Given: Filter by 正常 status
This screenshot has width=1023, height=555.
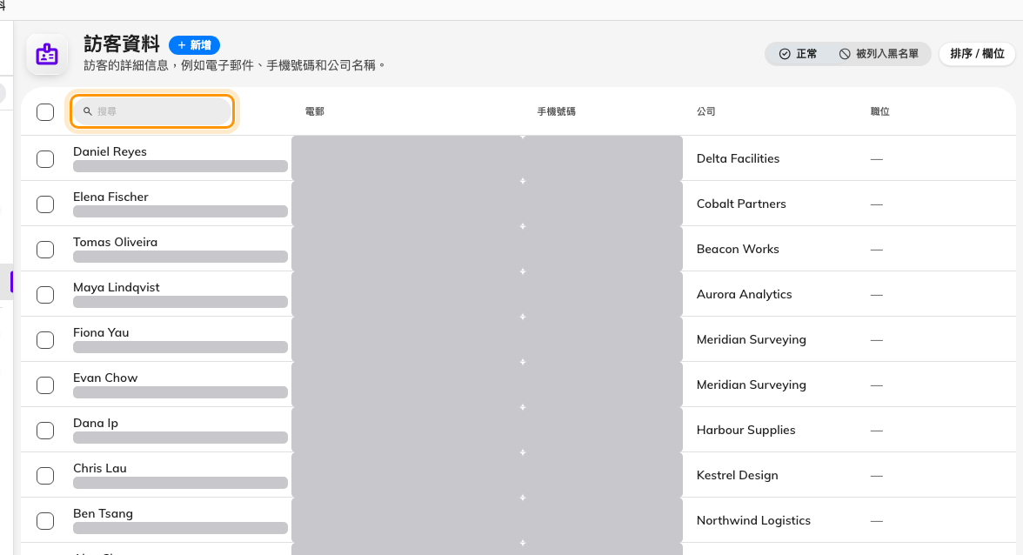Looking at the screenshot, I should point(798,54).
